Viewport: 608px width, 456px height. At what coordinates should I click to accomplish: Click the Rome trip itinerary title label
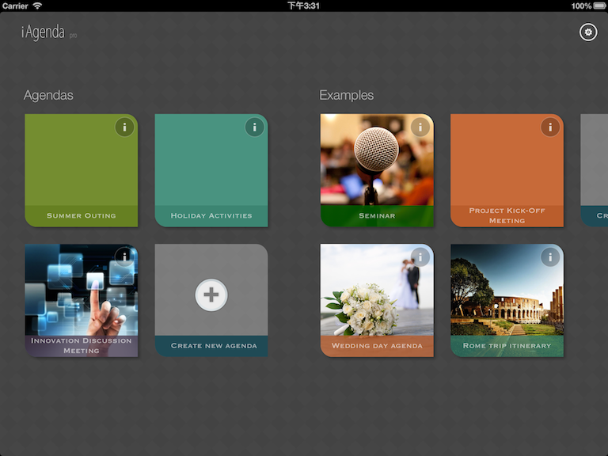pyautogui.click(x=507, y=346)
